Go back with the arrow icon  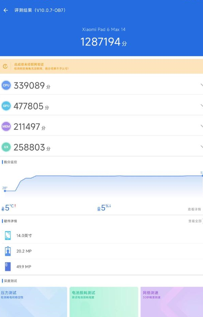click(x=6, y=10)
